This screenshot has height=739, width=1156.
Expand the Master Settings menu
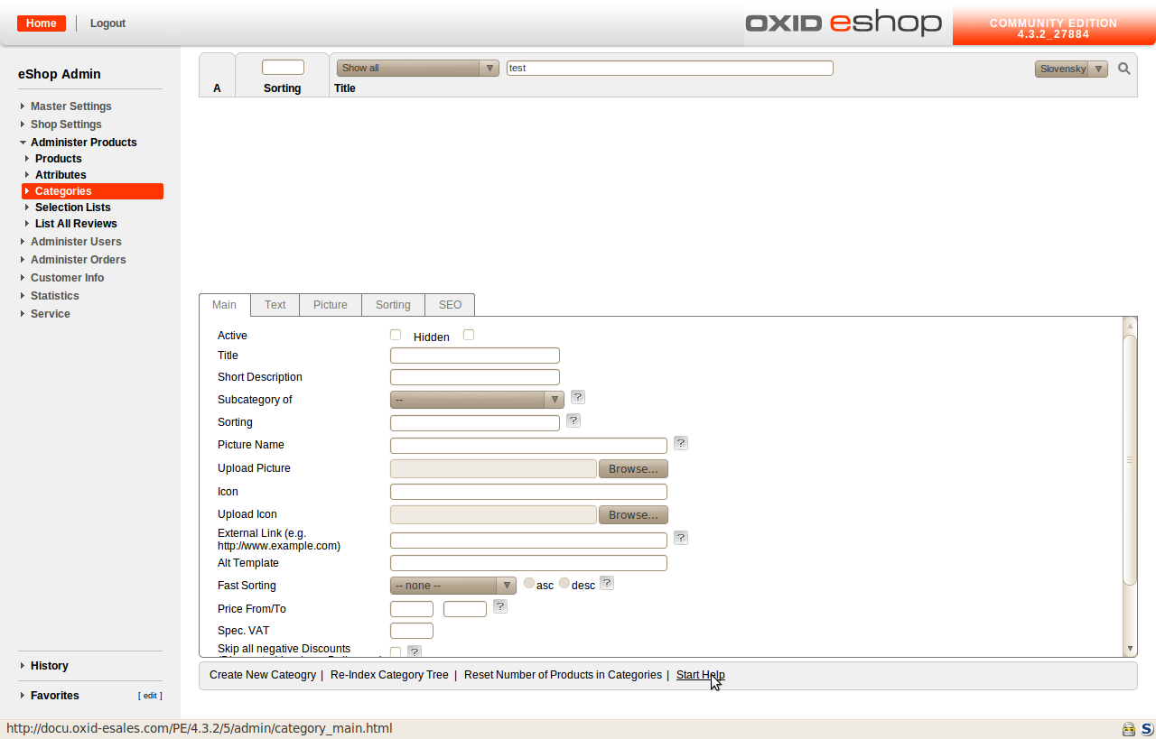tap(70, 106)
